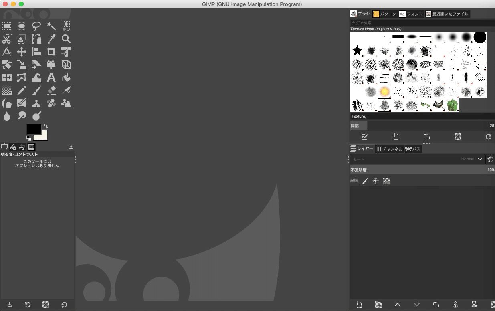
Task: Activate the Zoom magnifier tool
Action: 66,39
